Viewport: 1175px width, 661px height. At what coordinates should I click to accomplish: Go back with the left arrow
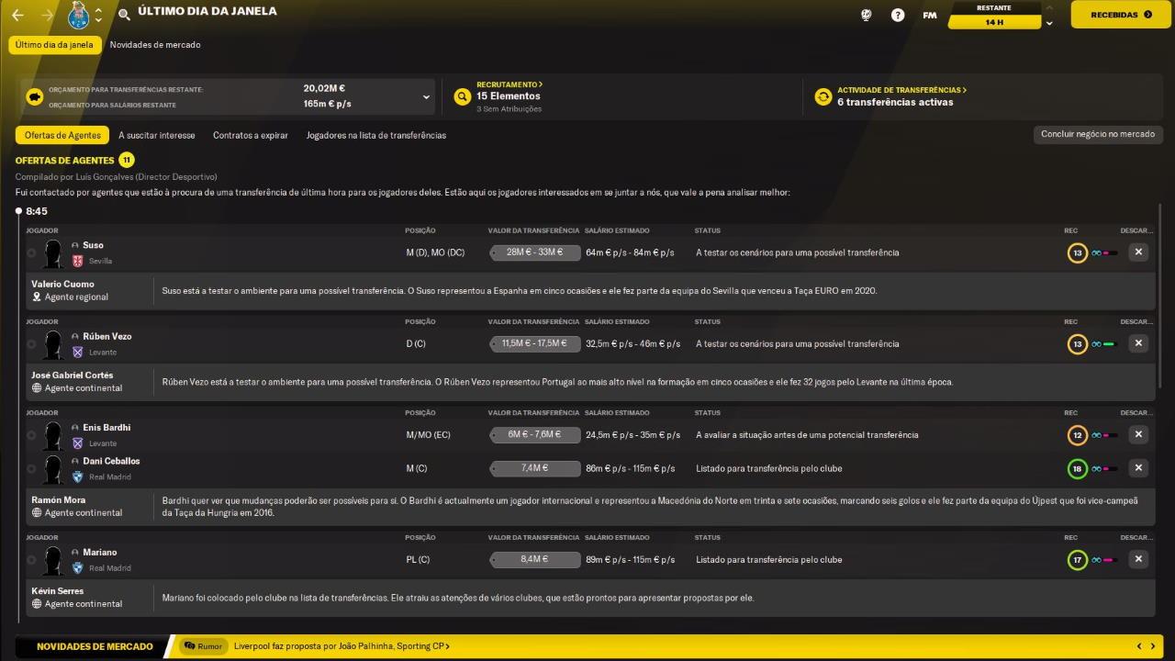point(17,15)
